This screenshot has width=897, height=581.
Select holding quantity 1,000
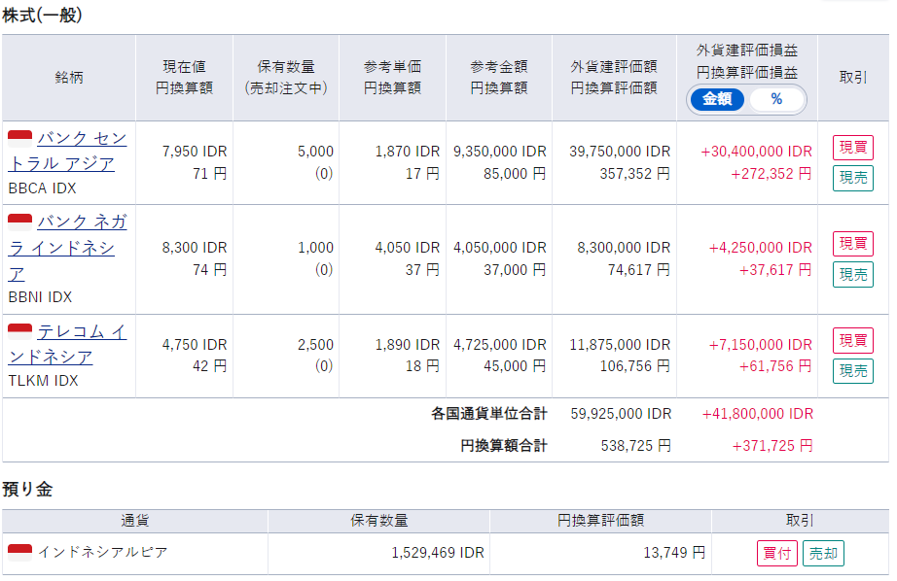tap(315, 248)
